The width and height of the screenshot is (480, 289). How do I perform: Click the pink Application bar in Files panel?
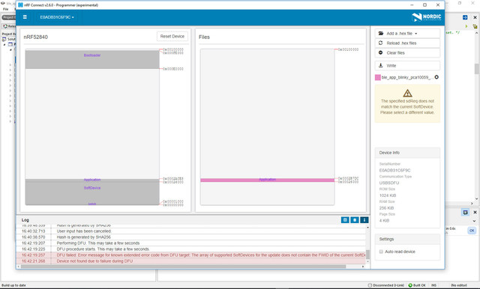(267, 180)
